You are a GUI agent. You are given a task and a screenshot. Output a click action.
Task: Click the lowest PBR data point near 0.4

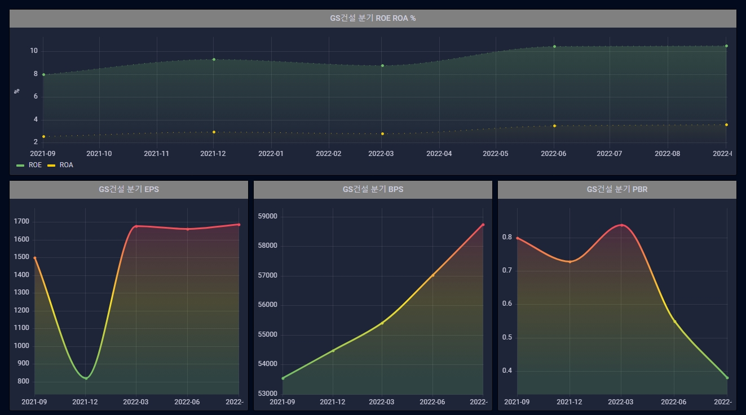727,377
